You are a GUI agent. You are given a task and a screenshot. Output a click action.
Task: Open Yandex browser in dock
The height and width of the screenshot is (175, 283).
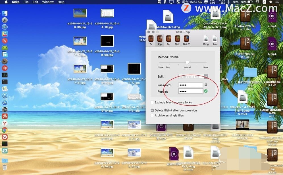tap(5, 123)
